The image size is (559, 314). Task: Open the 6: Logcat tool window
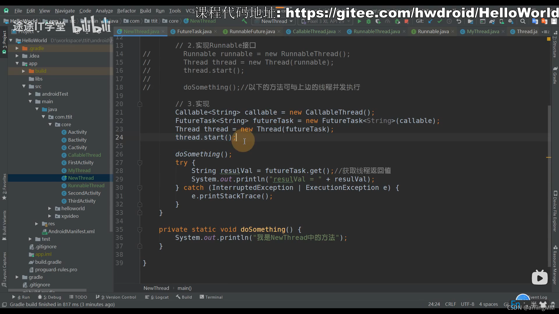coord(157,297)
